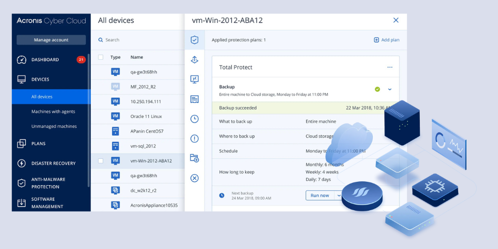Click the Devices monitor icon

tap(21, 79)
